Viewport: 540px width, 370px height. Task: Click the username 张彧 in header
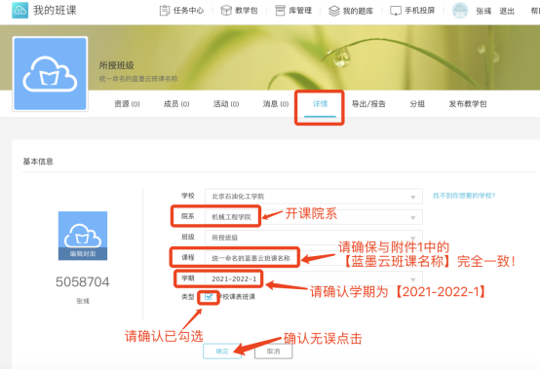[483, 11]
